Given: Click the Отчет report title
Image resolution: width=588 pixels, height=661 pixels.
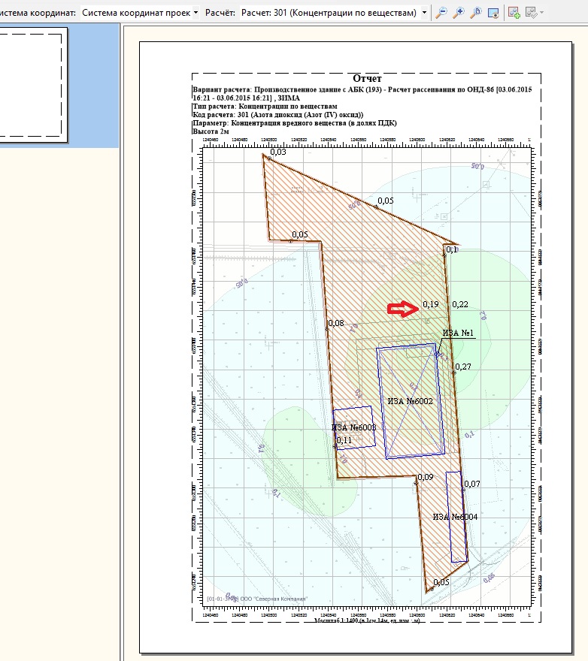Looking at the screenshot, I should pyautogui.click(x=366, y=79).
